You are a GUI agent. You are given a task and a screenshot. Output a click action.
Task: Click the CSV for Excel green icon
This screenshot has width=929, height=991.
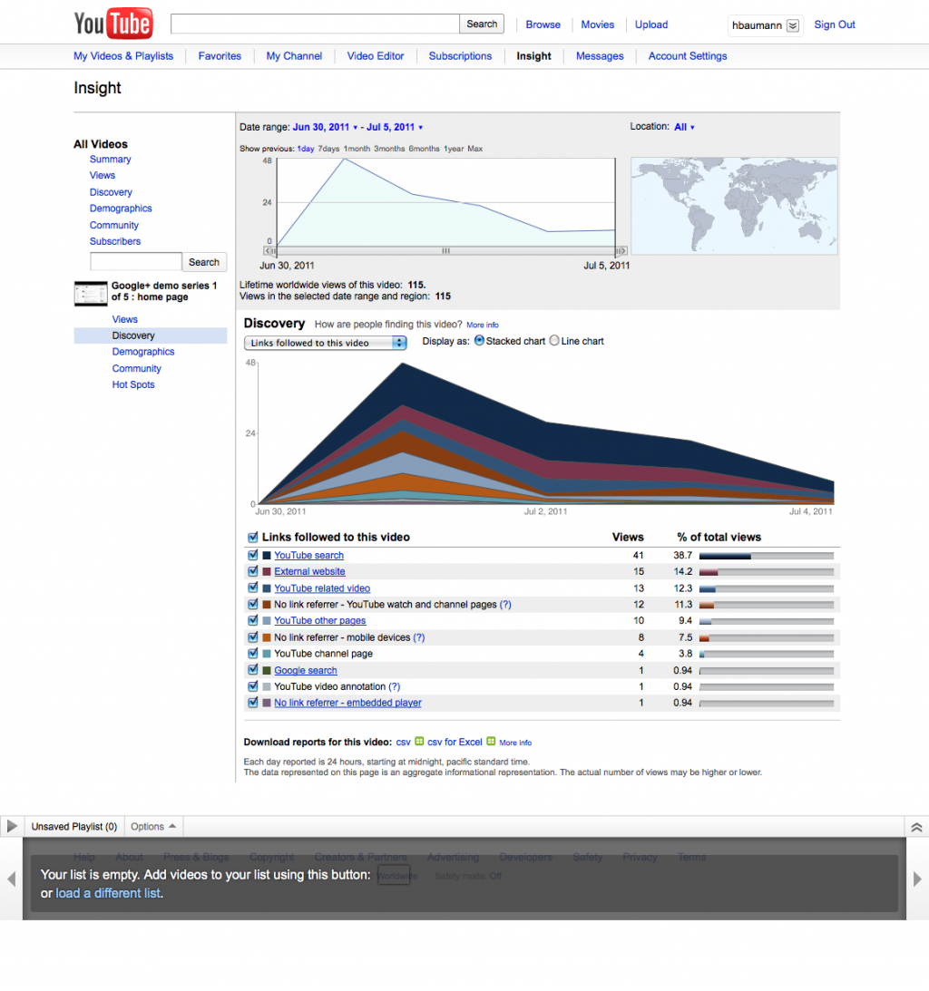491,742
